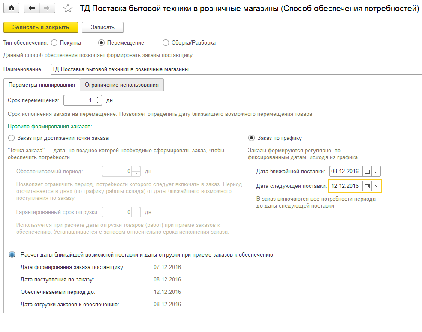Screen dimensions: 422x332
Task: Add form to favorites with star icon
Action: coord(68,8)
